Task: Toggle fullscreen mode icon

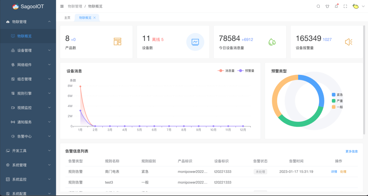Action: 345,6
